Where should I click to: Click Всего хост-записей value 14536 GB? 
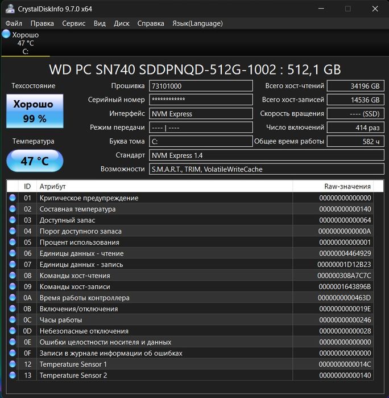point(355,100)
